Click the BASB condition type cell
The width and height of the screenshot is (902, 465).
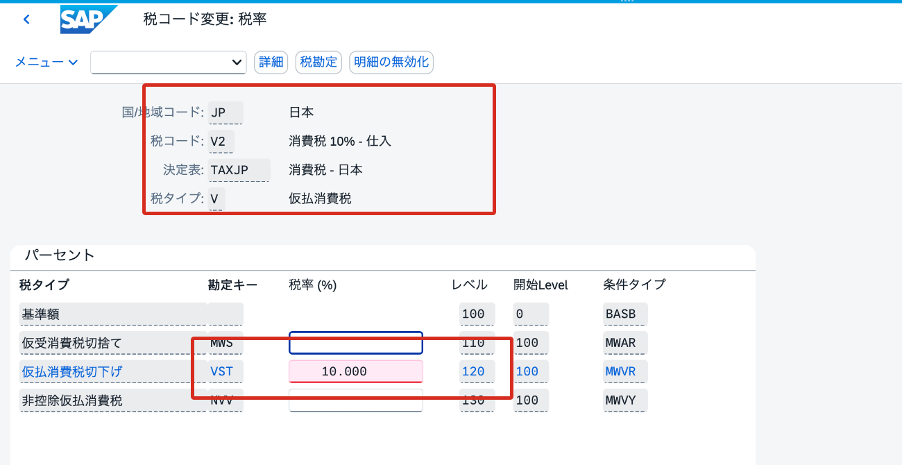pyautogui.click(x=625, y=314)
